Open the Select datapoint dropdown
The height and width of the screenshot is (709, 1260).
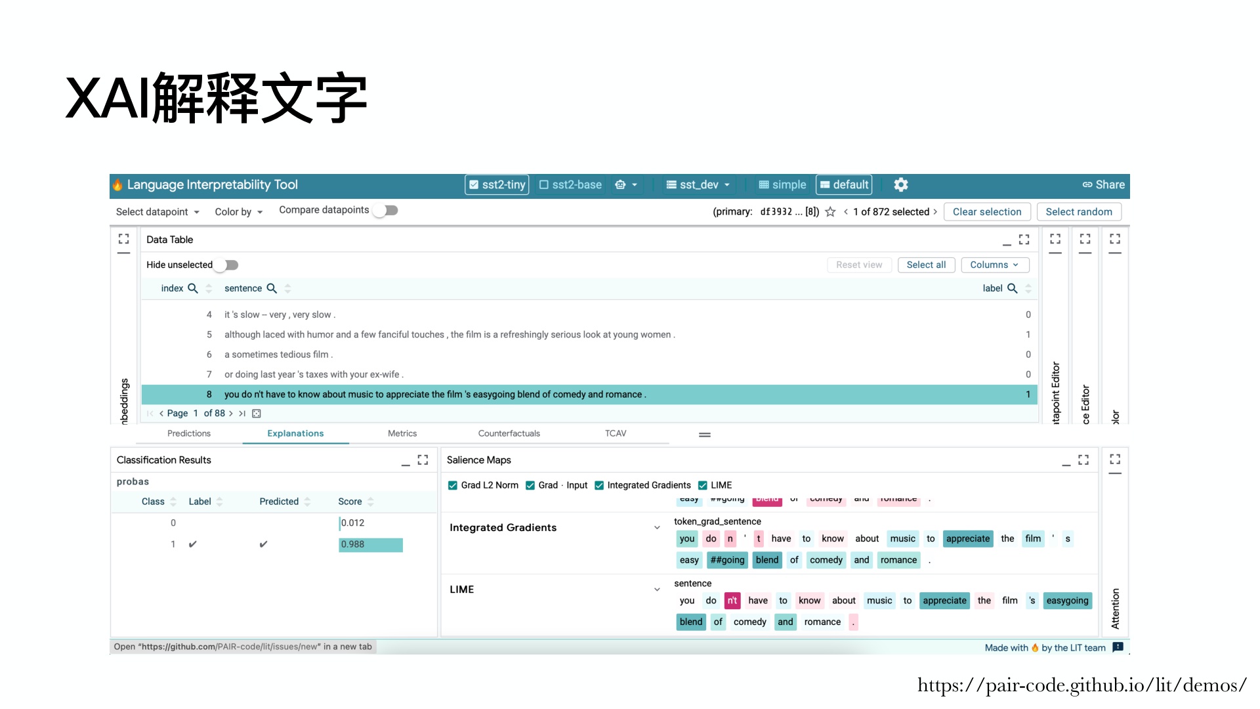(157, 212)
